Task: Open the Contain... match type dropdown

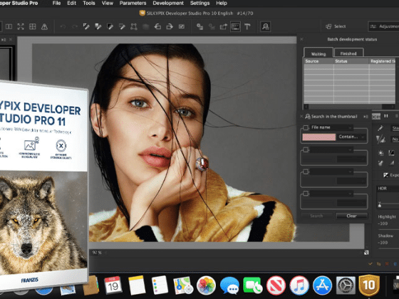Action: point(352,137)
